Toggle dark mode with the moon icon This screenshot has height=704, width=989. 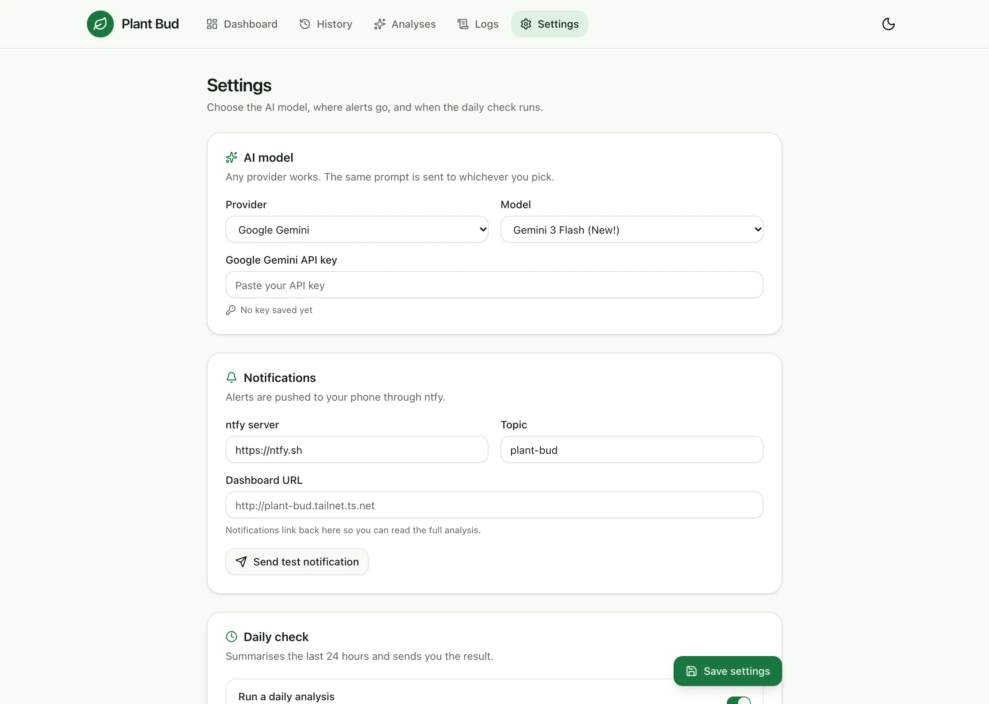coord(888,24)
